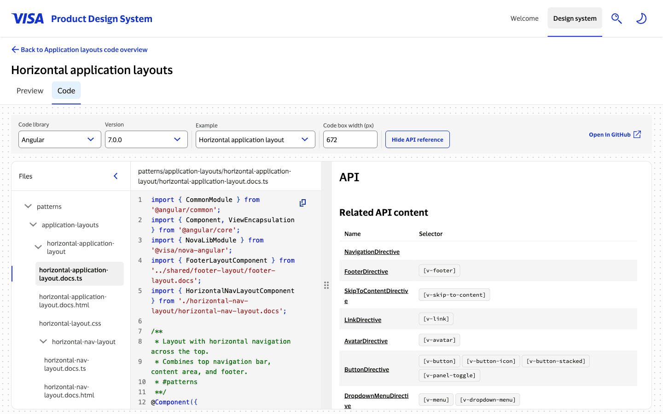Click the [v-panel-toggle] selector chip
The height and width of the screenshot is (414, 663).
[449, 375]
